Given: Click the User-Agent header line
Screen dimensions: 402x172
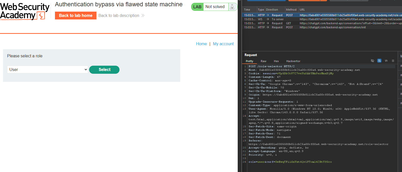Looking at the screenshot, I should click(319, 110).
